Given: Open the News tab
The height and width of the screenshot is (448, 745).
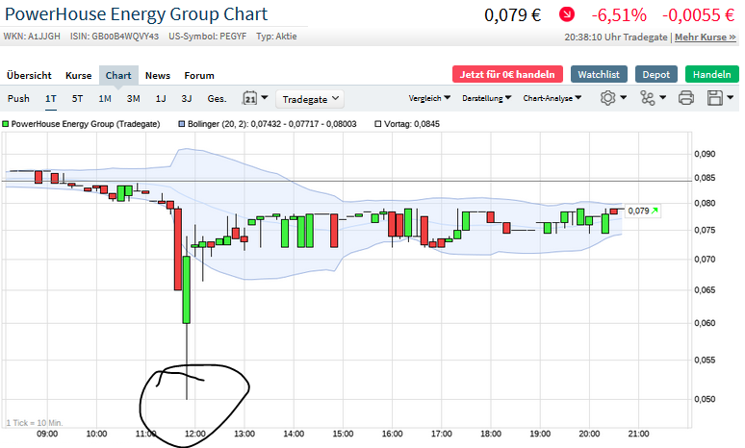Looking at the screenshot, I should 158,75.
